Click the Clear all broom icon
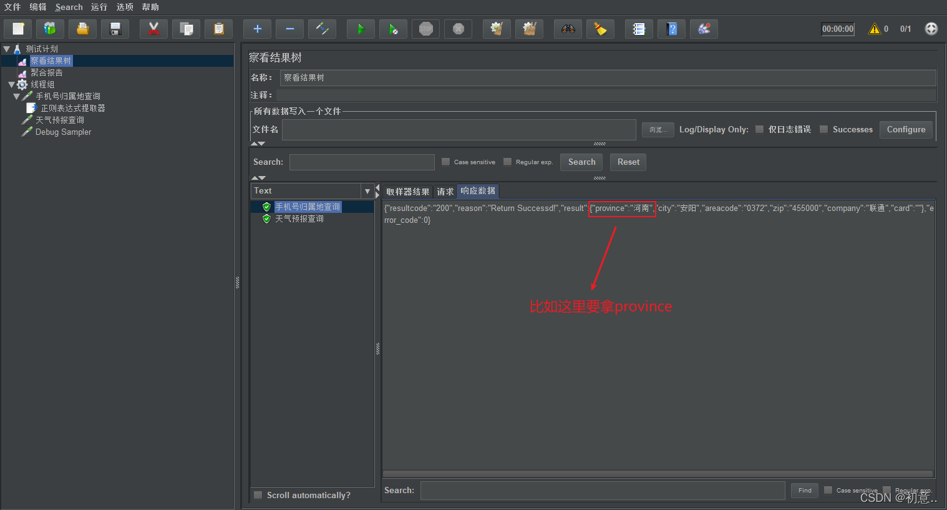This screenshot has width=947, height=510. tap(530, 29)
